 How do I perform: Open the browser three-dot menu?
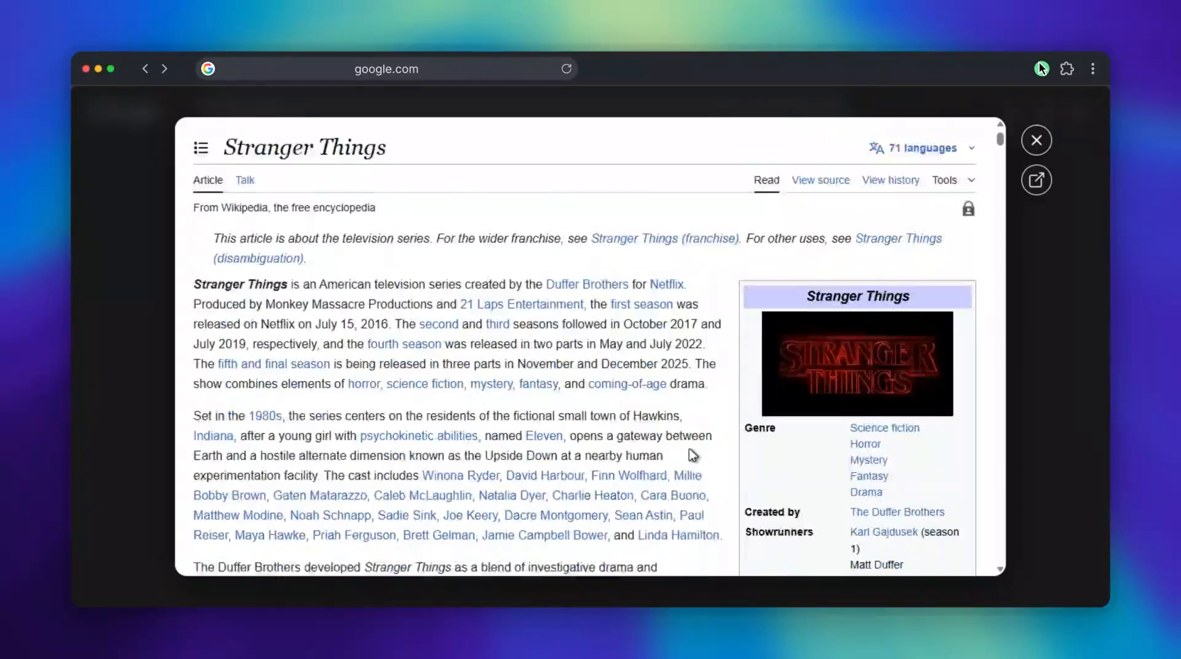click(1093, 68)
